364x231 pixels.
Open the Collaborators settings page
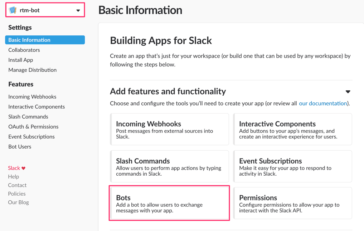[24, 50]
